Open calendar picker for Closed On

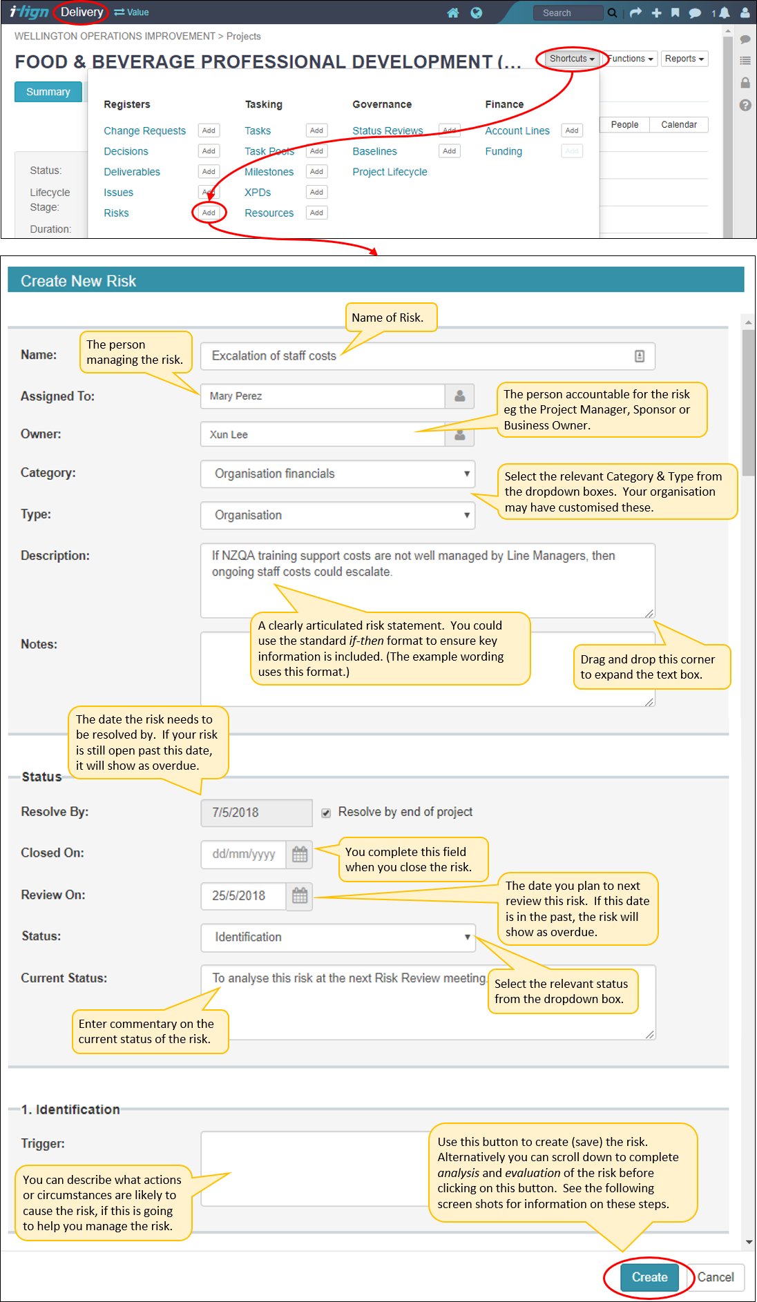pos(300,855)
